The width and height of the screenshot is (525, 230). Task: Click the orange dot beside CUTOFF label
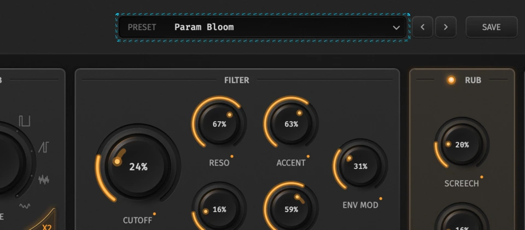tap(154, 214)
